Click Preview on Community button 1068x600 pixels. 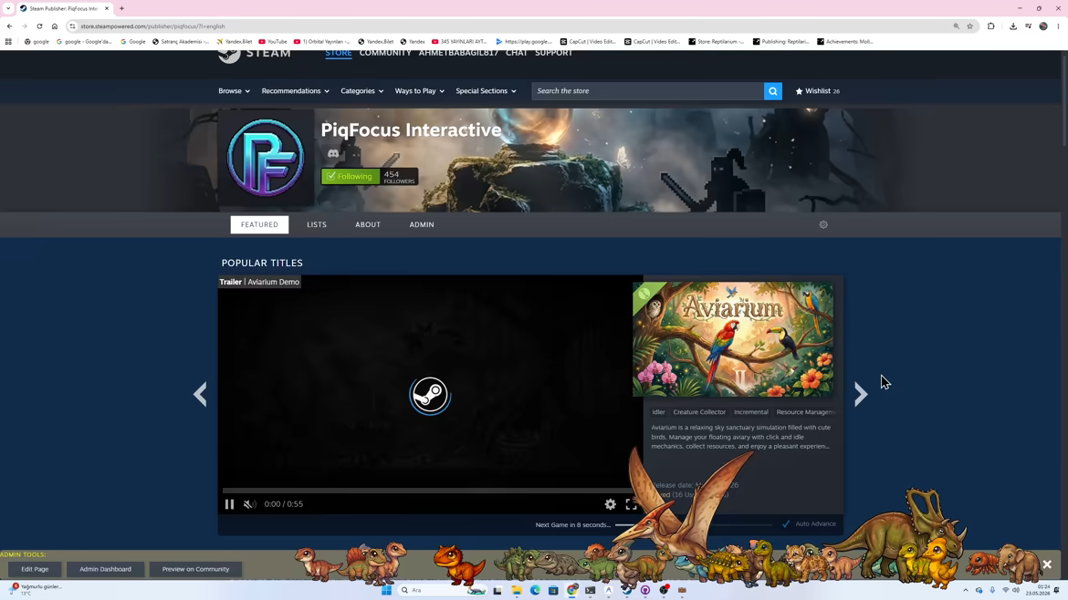195,569
